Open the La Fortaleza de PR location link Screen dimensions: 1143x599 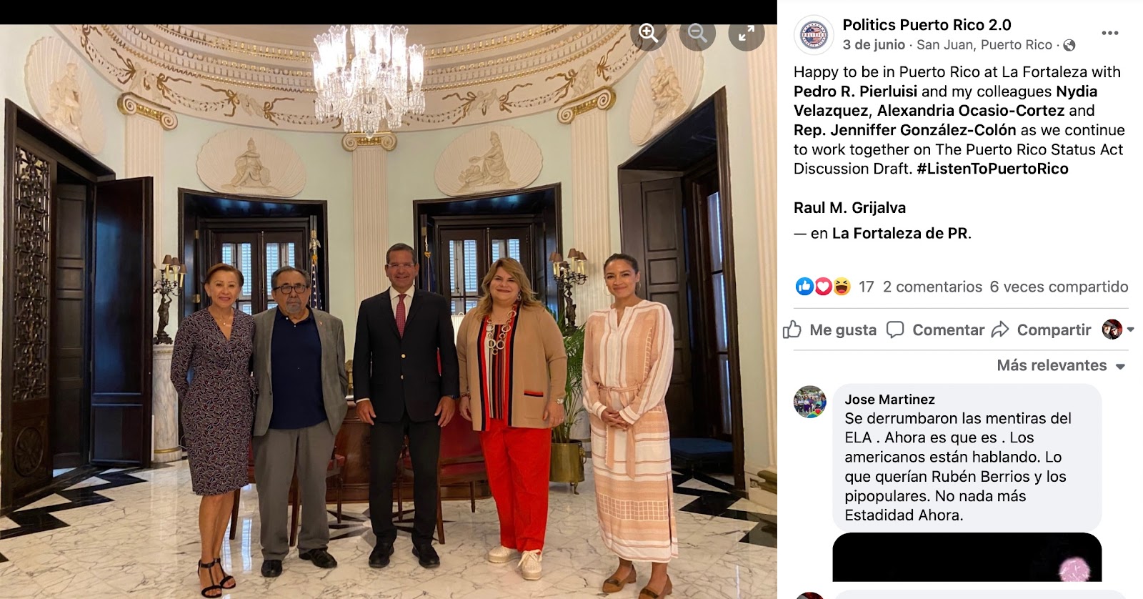(899, 233)
